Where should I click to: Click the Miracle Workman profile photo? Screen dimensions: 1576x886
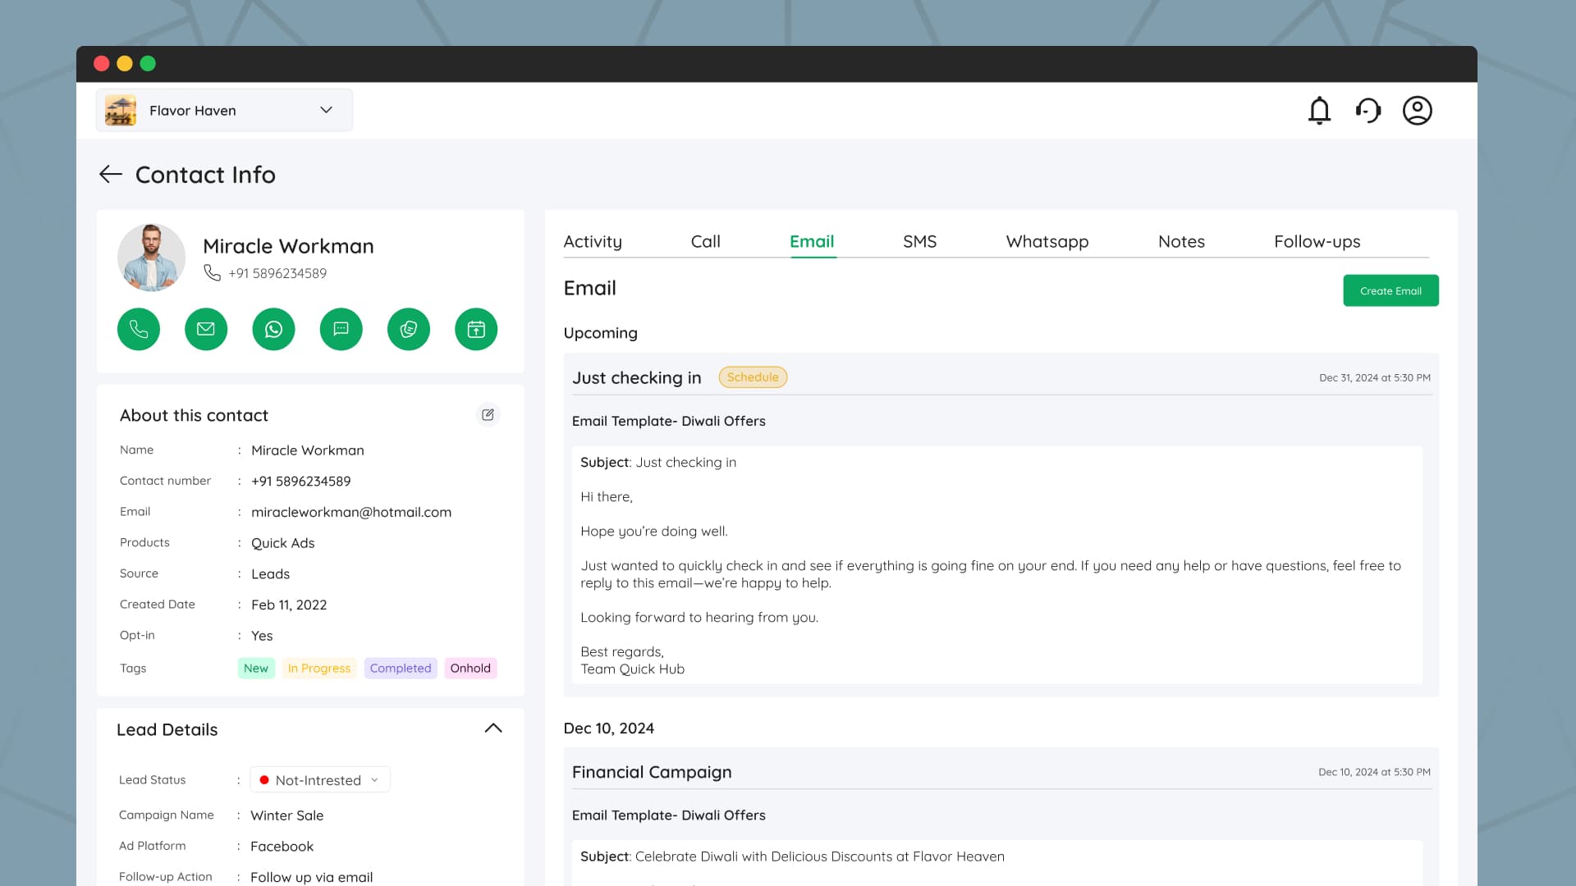click(x=151, y=257)
